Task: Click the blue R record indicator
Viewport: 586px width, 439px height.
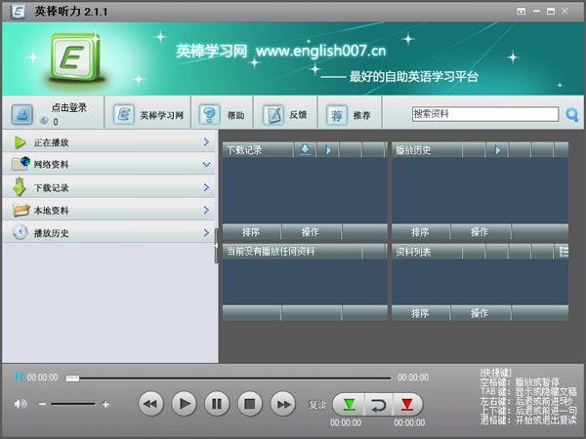Action: pos(19,377)
